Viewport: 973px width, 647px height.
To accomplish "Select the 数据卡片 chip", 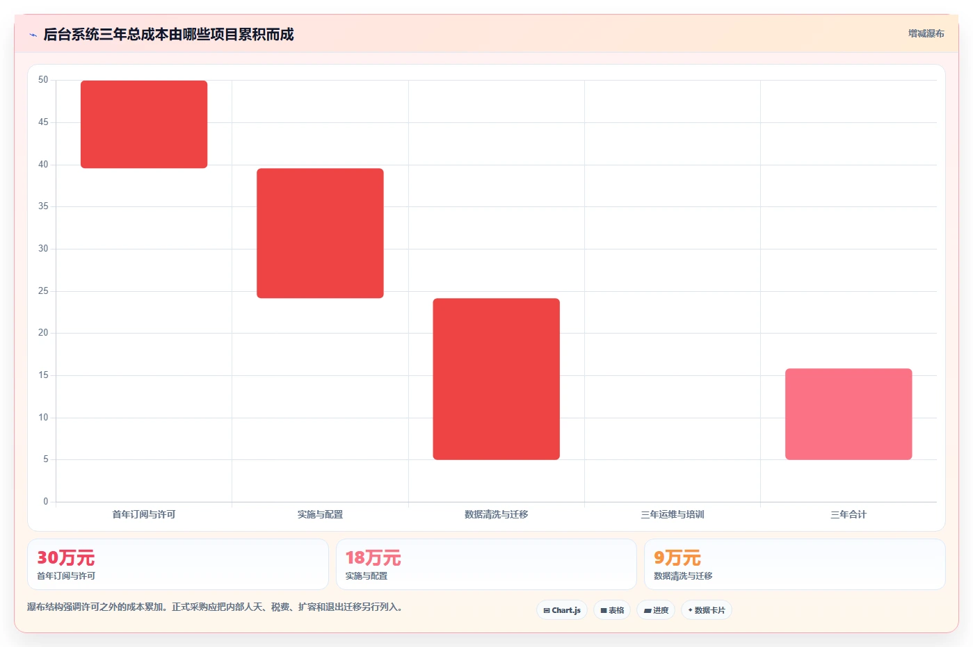I will tap(707, 610).
